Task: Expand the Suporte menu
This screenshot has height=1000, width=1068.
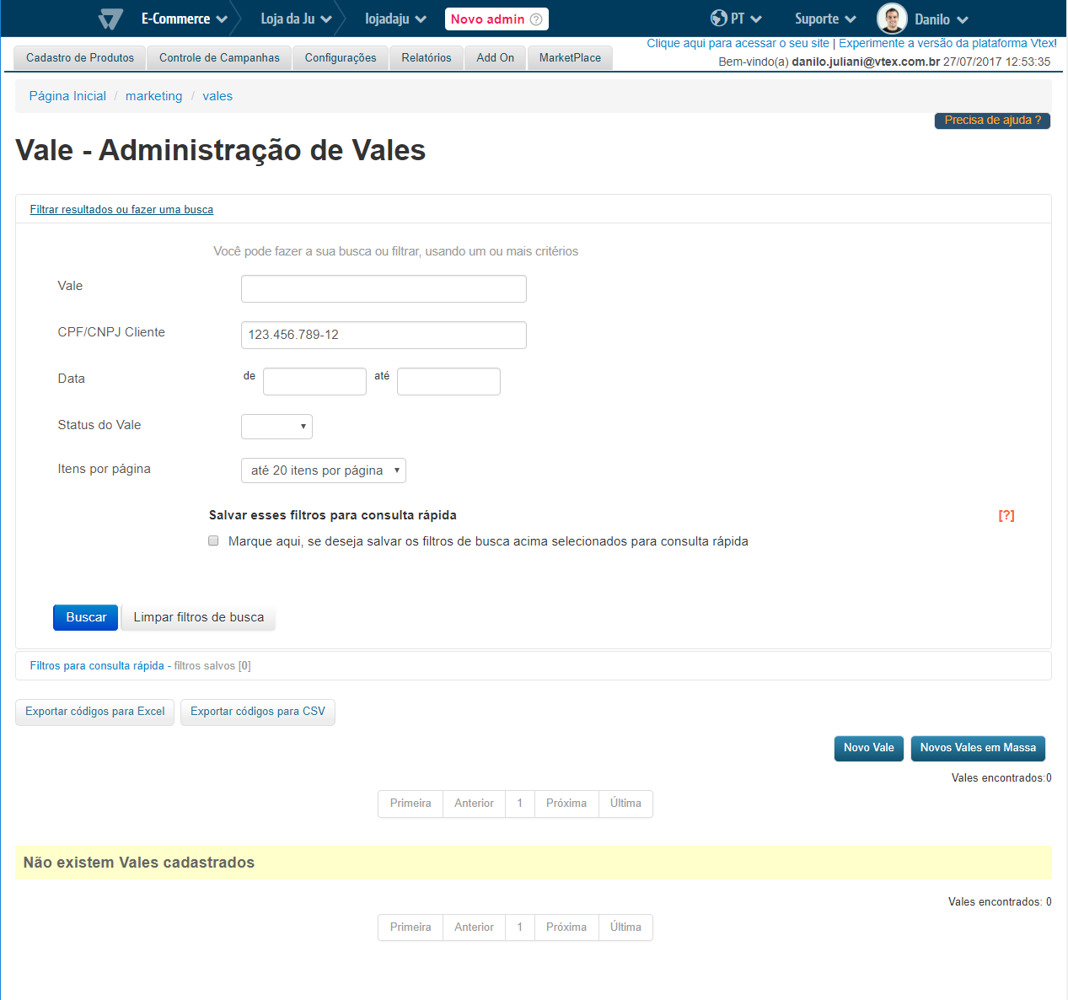Action: 824,19
